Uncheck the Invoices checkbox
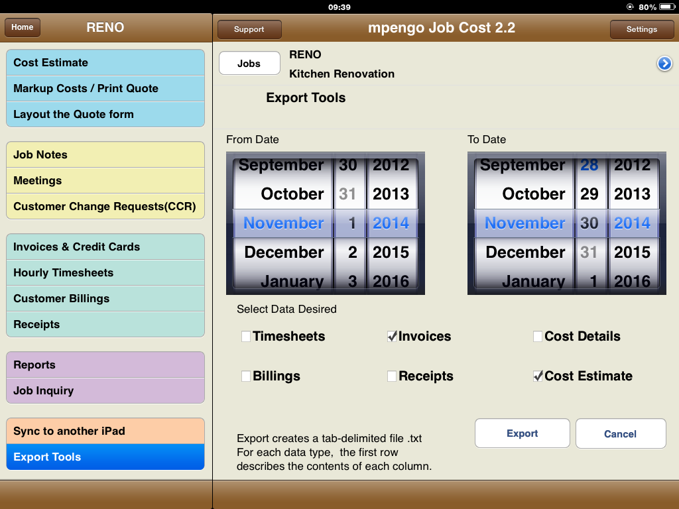Viewport: 679px width, 509px height. pos(392,337)
